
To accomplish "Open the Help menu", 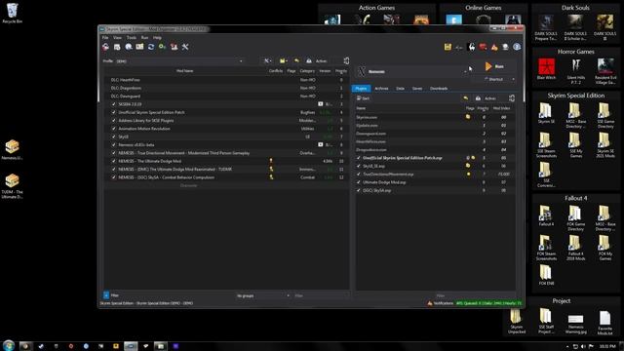I will coord(157,37).
